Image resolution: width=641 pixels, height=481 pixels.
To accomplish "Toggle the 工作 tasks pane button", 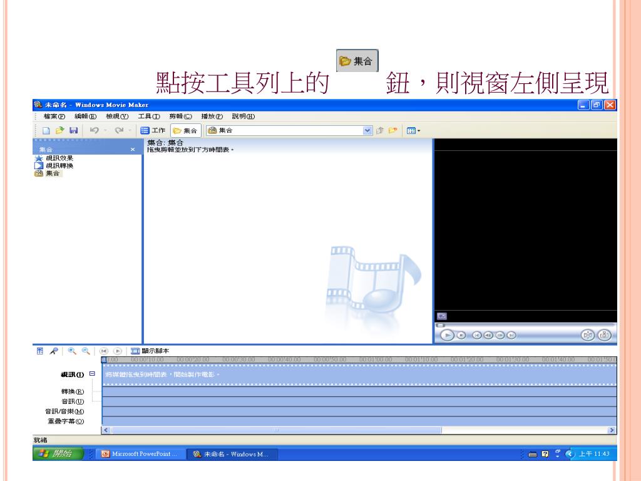I will [153, 130].
